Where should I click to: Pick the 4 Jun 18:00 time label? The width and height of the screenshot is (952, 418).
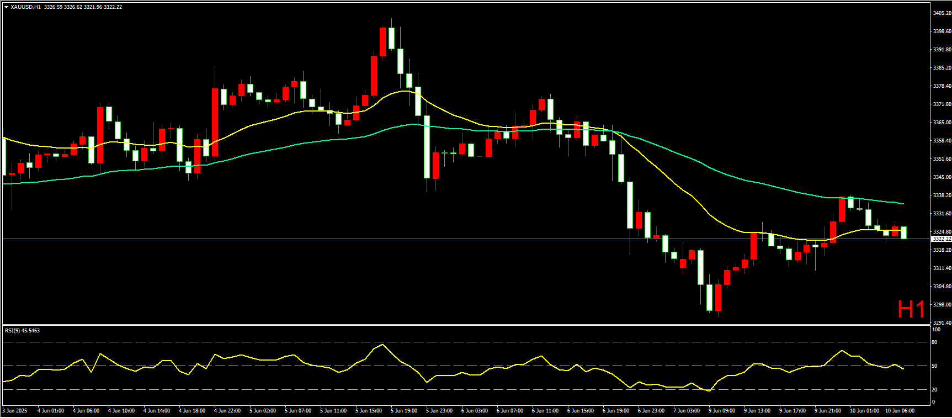point(192,411)
